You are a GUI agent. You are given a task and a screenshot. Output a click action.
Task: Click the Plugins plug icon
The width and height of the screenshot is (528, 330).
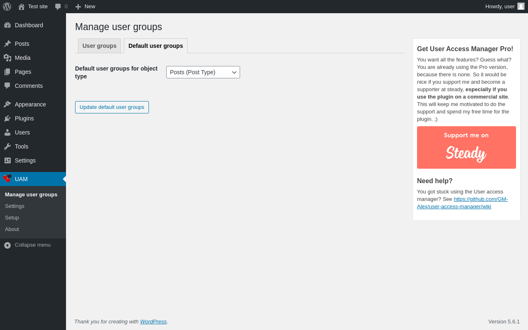pos(7,118)
